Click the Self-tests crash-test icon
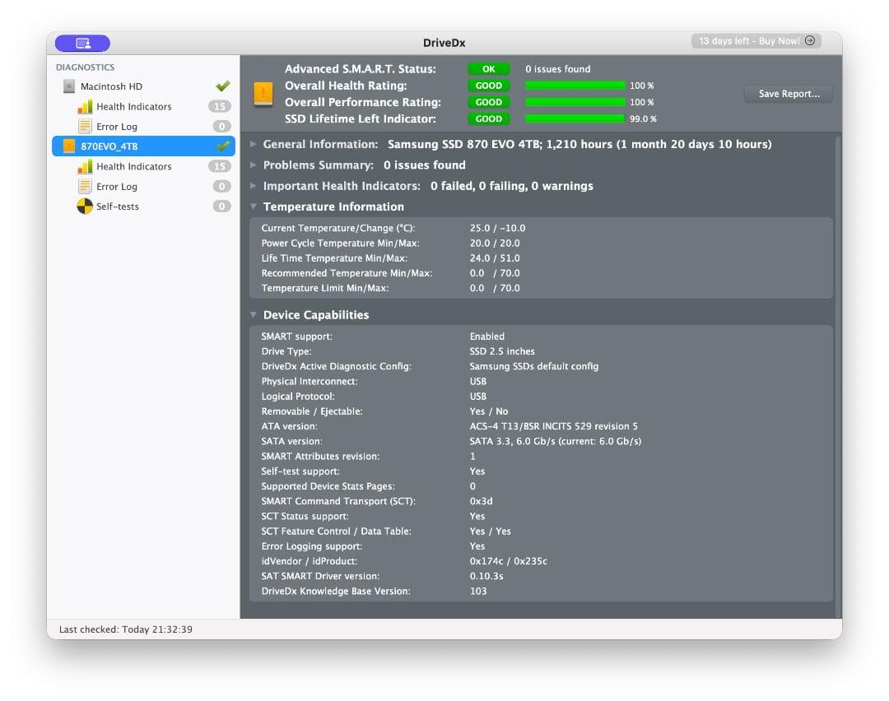 85,207
